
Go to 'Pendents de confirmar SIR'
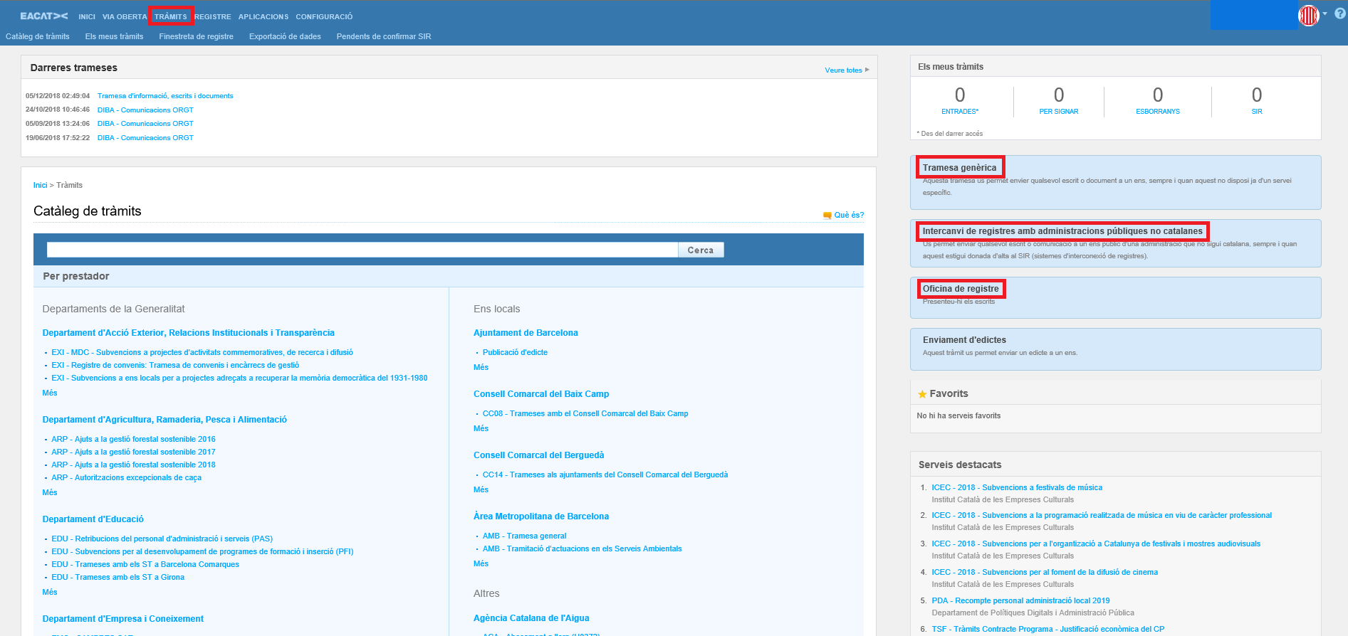click(x=383, y=36)
